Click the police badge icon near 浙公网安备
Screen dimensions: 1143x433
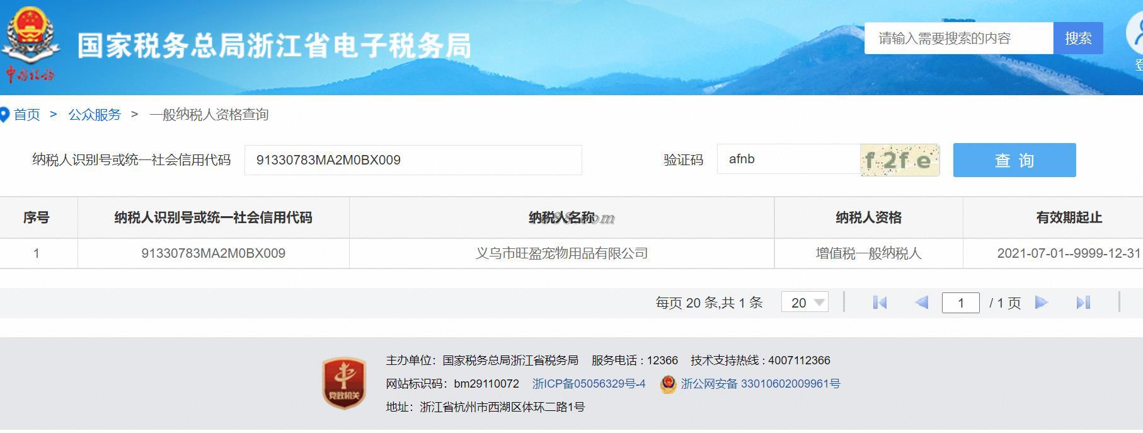point(668,384)
